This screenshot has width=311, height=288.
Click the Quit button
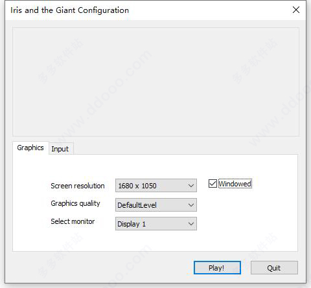[x=274, y=268]
